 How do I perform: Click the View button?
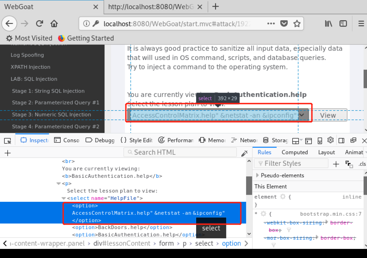point(328,115)
